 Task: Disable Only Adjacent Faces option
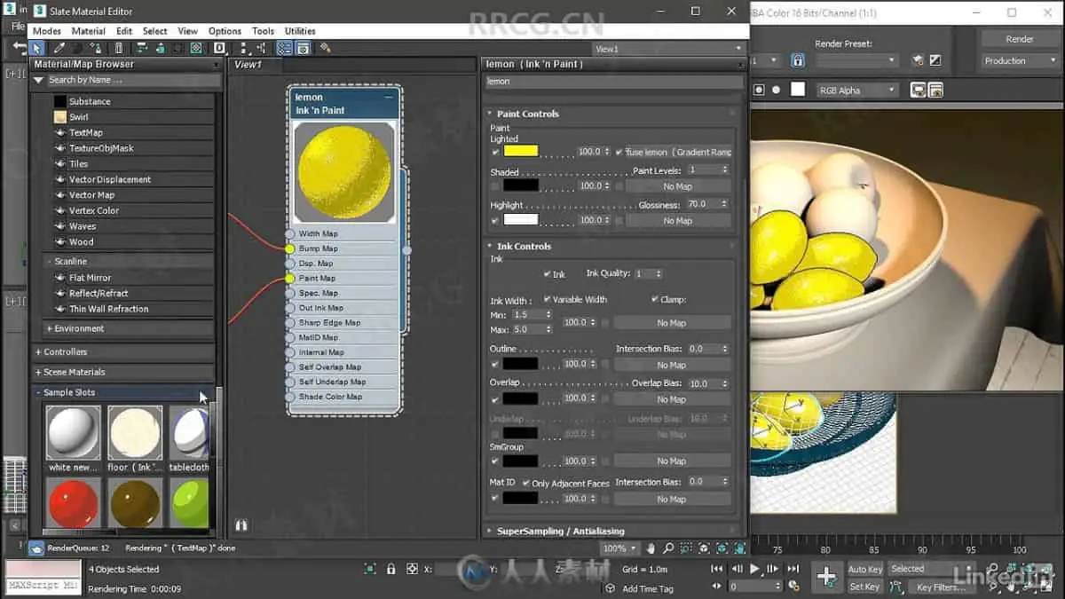click(525, 484)
